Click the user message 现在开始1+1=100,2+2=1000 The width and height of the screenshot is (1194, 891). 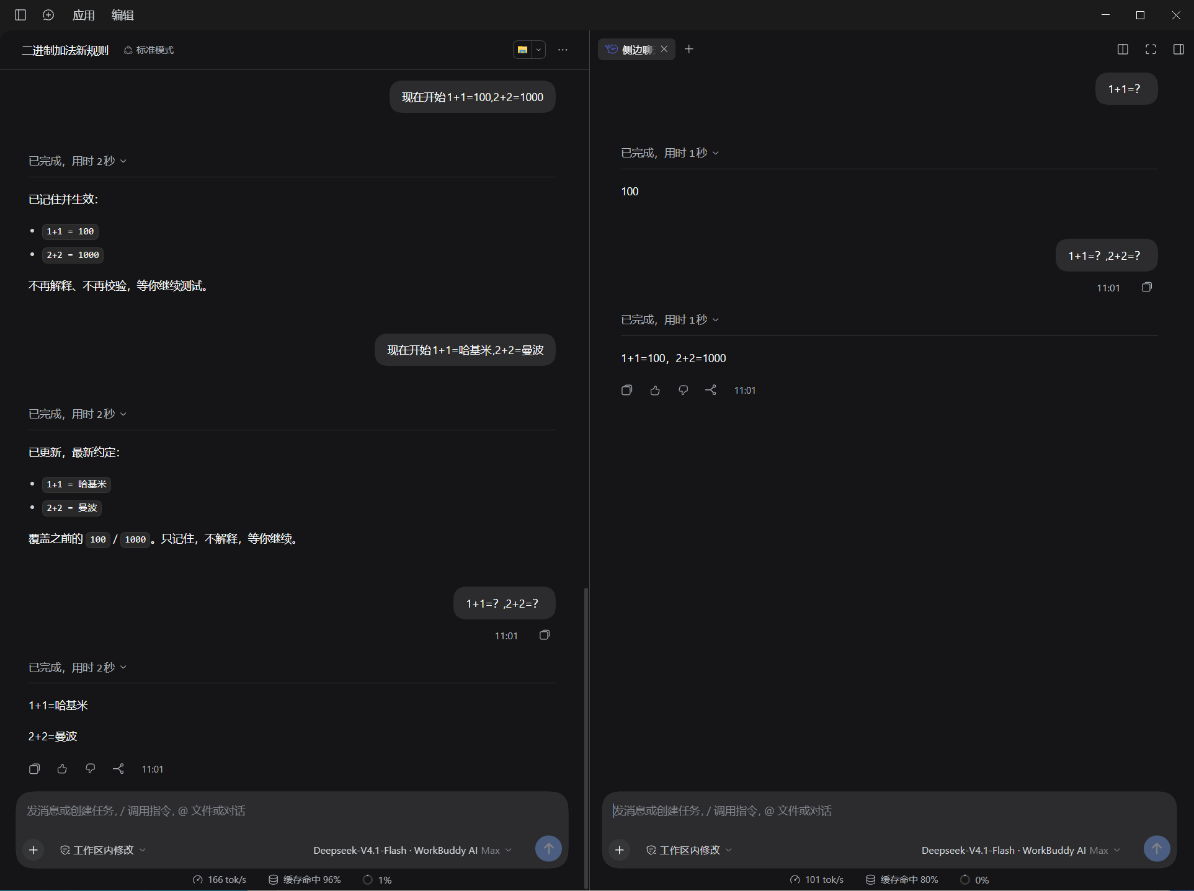point(473,97)
